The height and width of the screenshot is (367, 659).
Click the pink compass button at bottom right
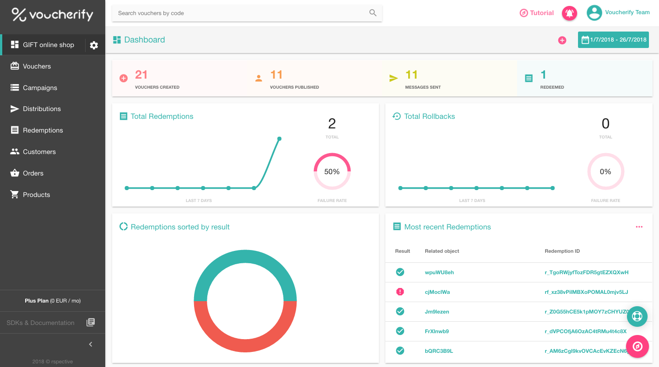tap(637, 346)
